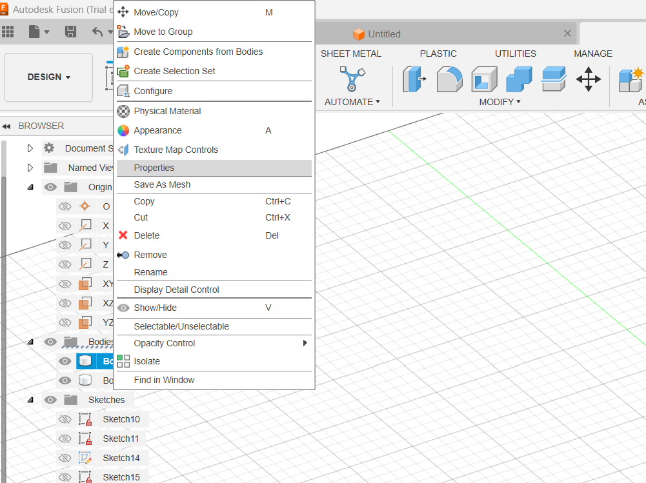This screenshot has height=483, width=646.
Task: Hide the unselected body with its eye icon
Action: click(x=65, y=380)
